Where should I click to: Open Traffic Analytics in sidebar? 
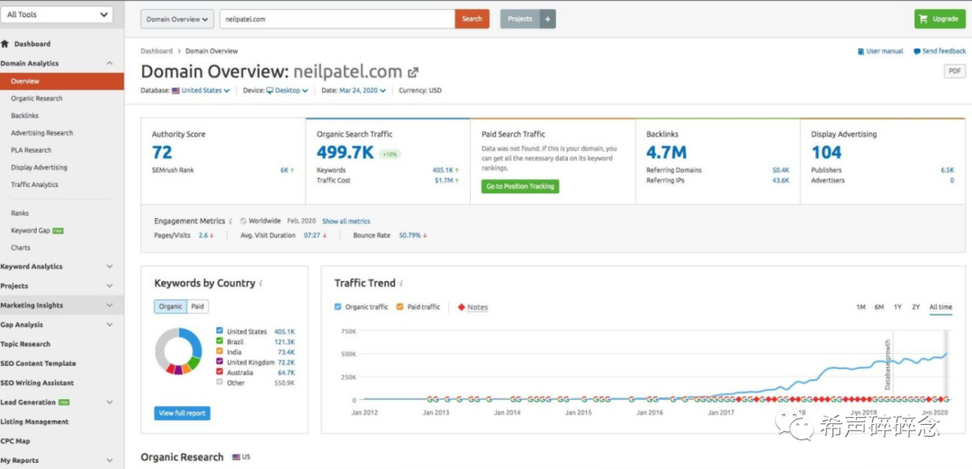click(34, 184)
